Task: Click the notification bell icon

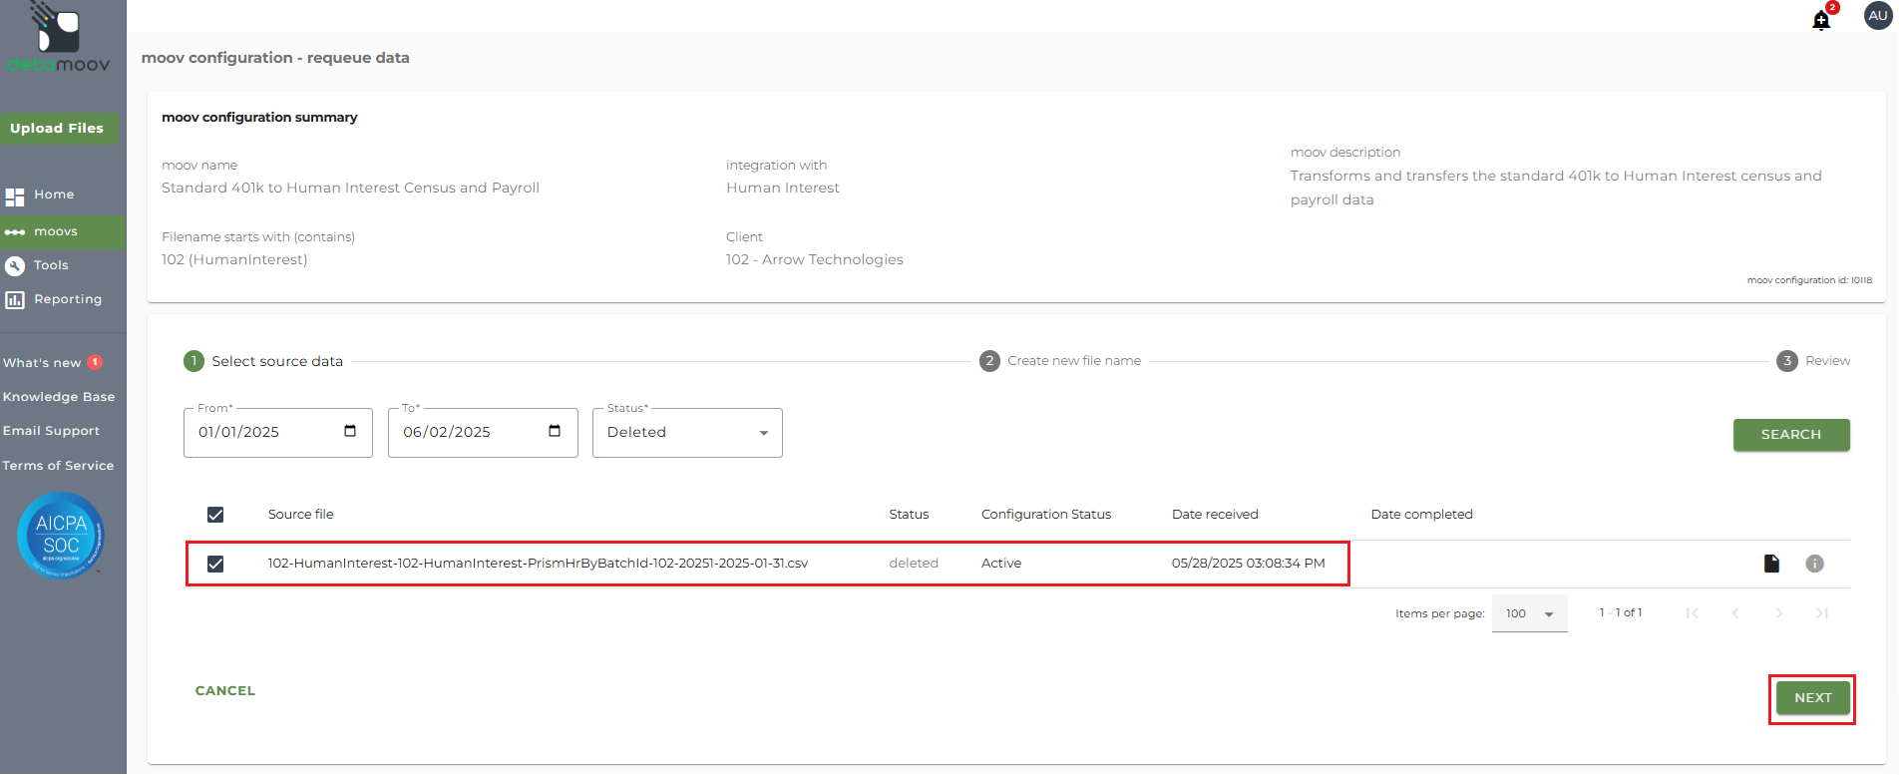Action: [1821, 20]
